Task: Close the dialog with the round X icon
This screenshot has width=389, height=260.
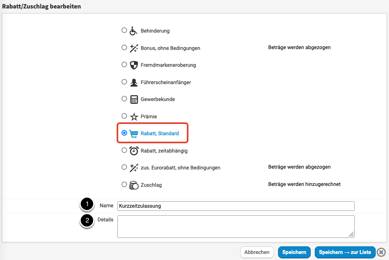Action: [381, 252]
